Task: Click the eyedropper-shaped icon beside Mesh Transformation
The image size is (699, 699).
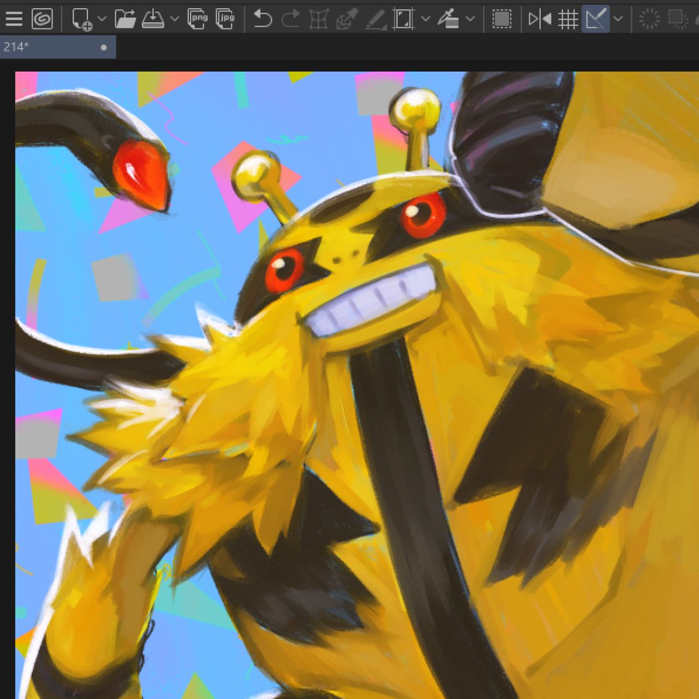Action: coord(347,19)
